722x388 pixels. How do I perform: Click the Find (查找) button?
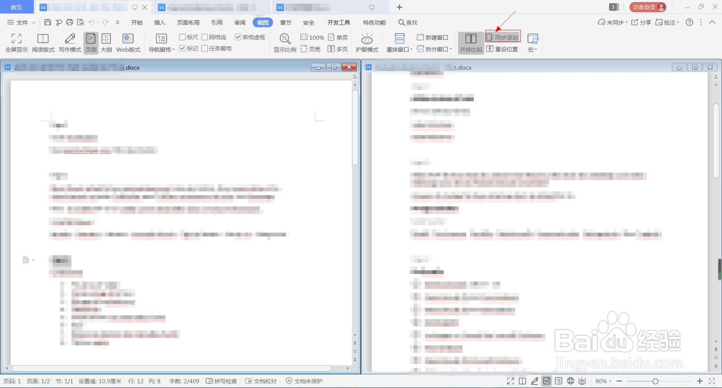[x=408, y=23]
